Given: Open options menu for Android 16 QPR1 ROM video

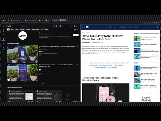Looking at the screenshot, I should pyautogui.click(x=77, y=46).
